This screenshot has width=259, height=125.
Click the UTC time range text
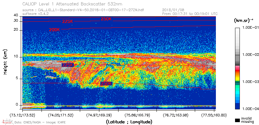(190, 14)
